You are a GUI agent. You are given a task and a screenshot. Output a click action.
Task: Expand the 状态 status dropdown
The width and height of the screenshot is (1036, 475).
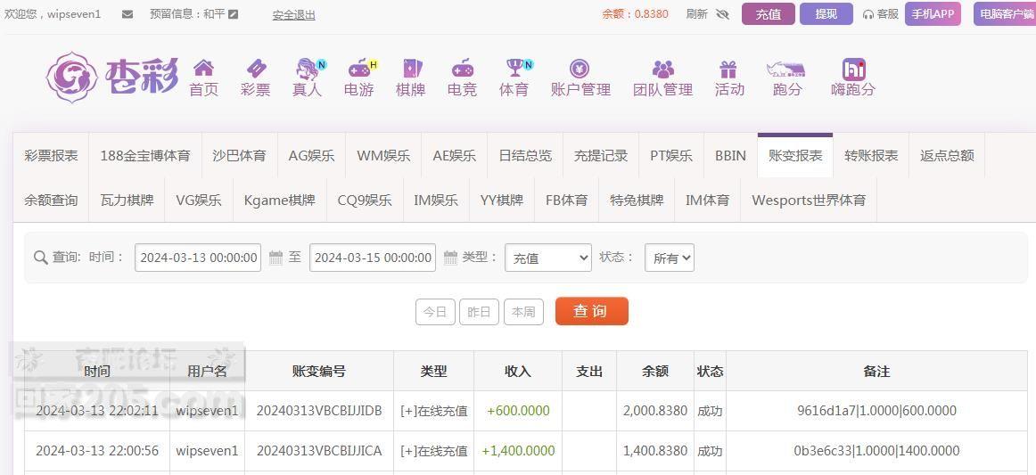(669, 258)
